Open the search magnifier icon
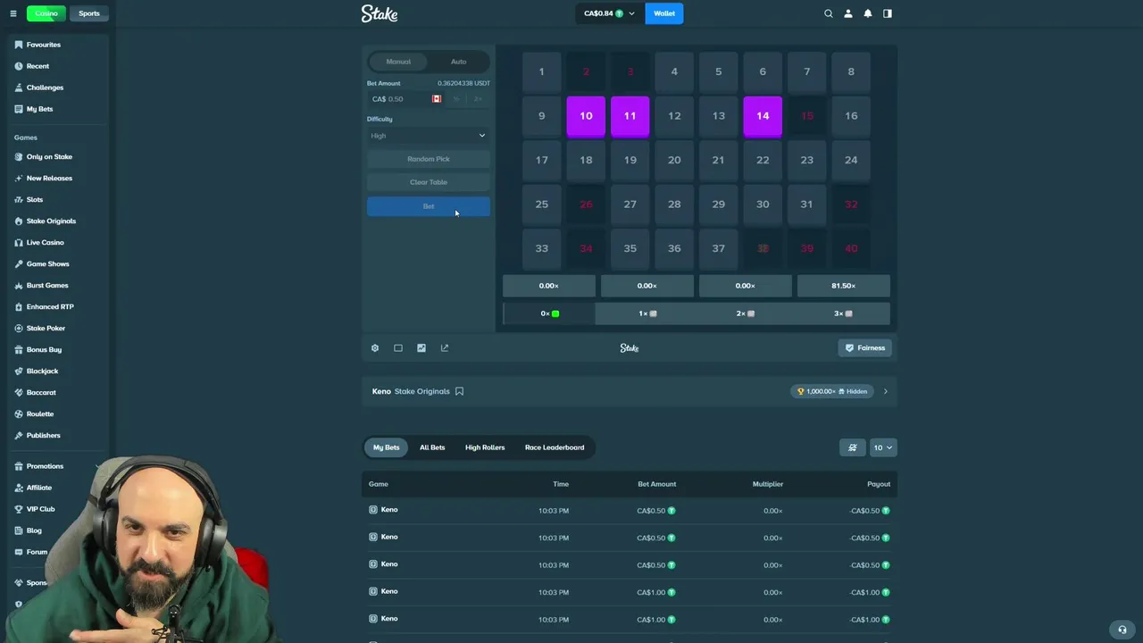The width and height of the screenshot is (1143, 643). coord(829,13)
